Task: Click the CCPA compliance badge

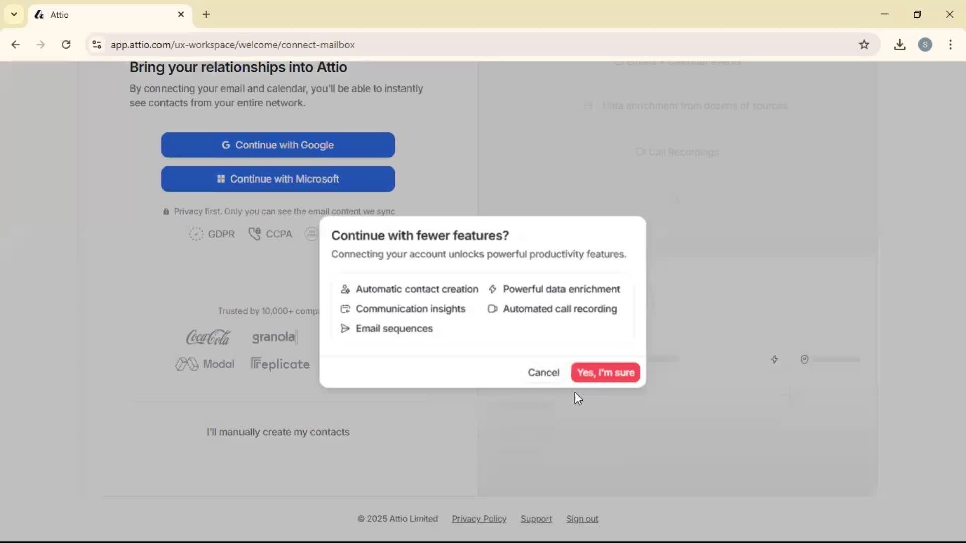Action: 270,234
